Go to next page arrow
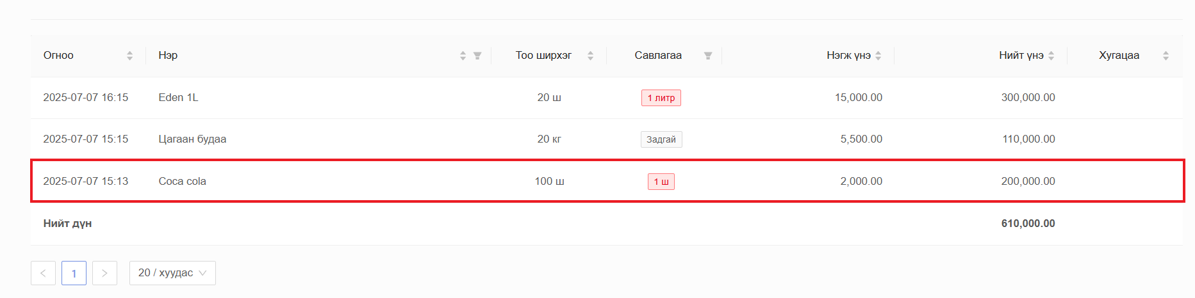 pyautogui.click(x=104, y=273)
